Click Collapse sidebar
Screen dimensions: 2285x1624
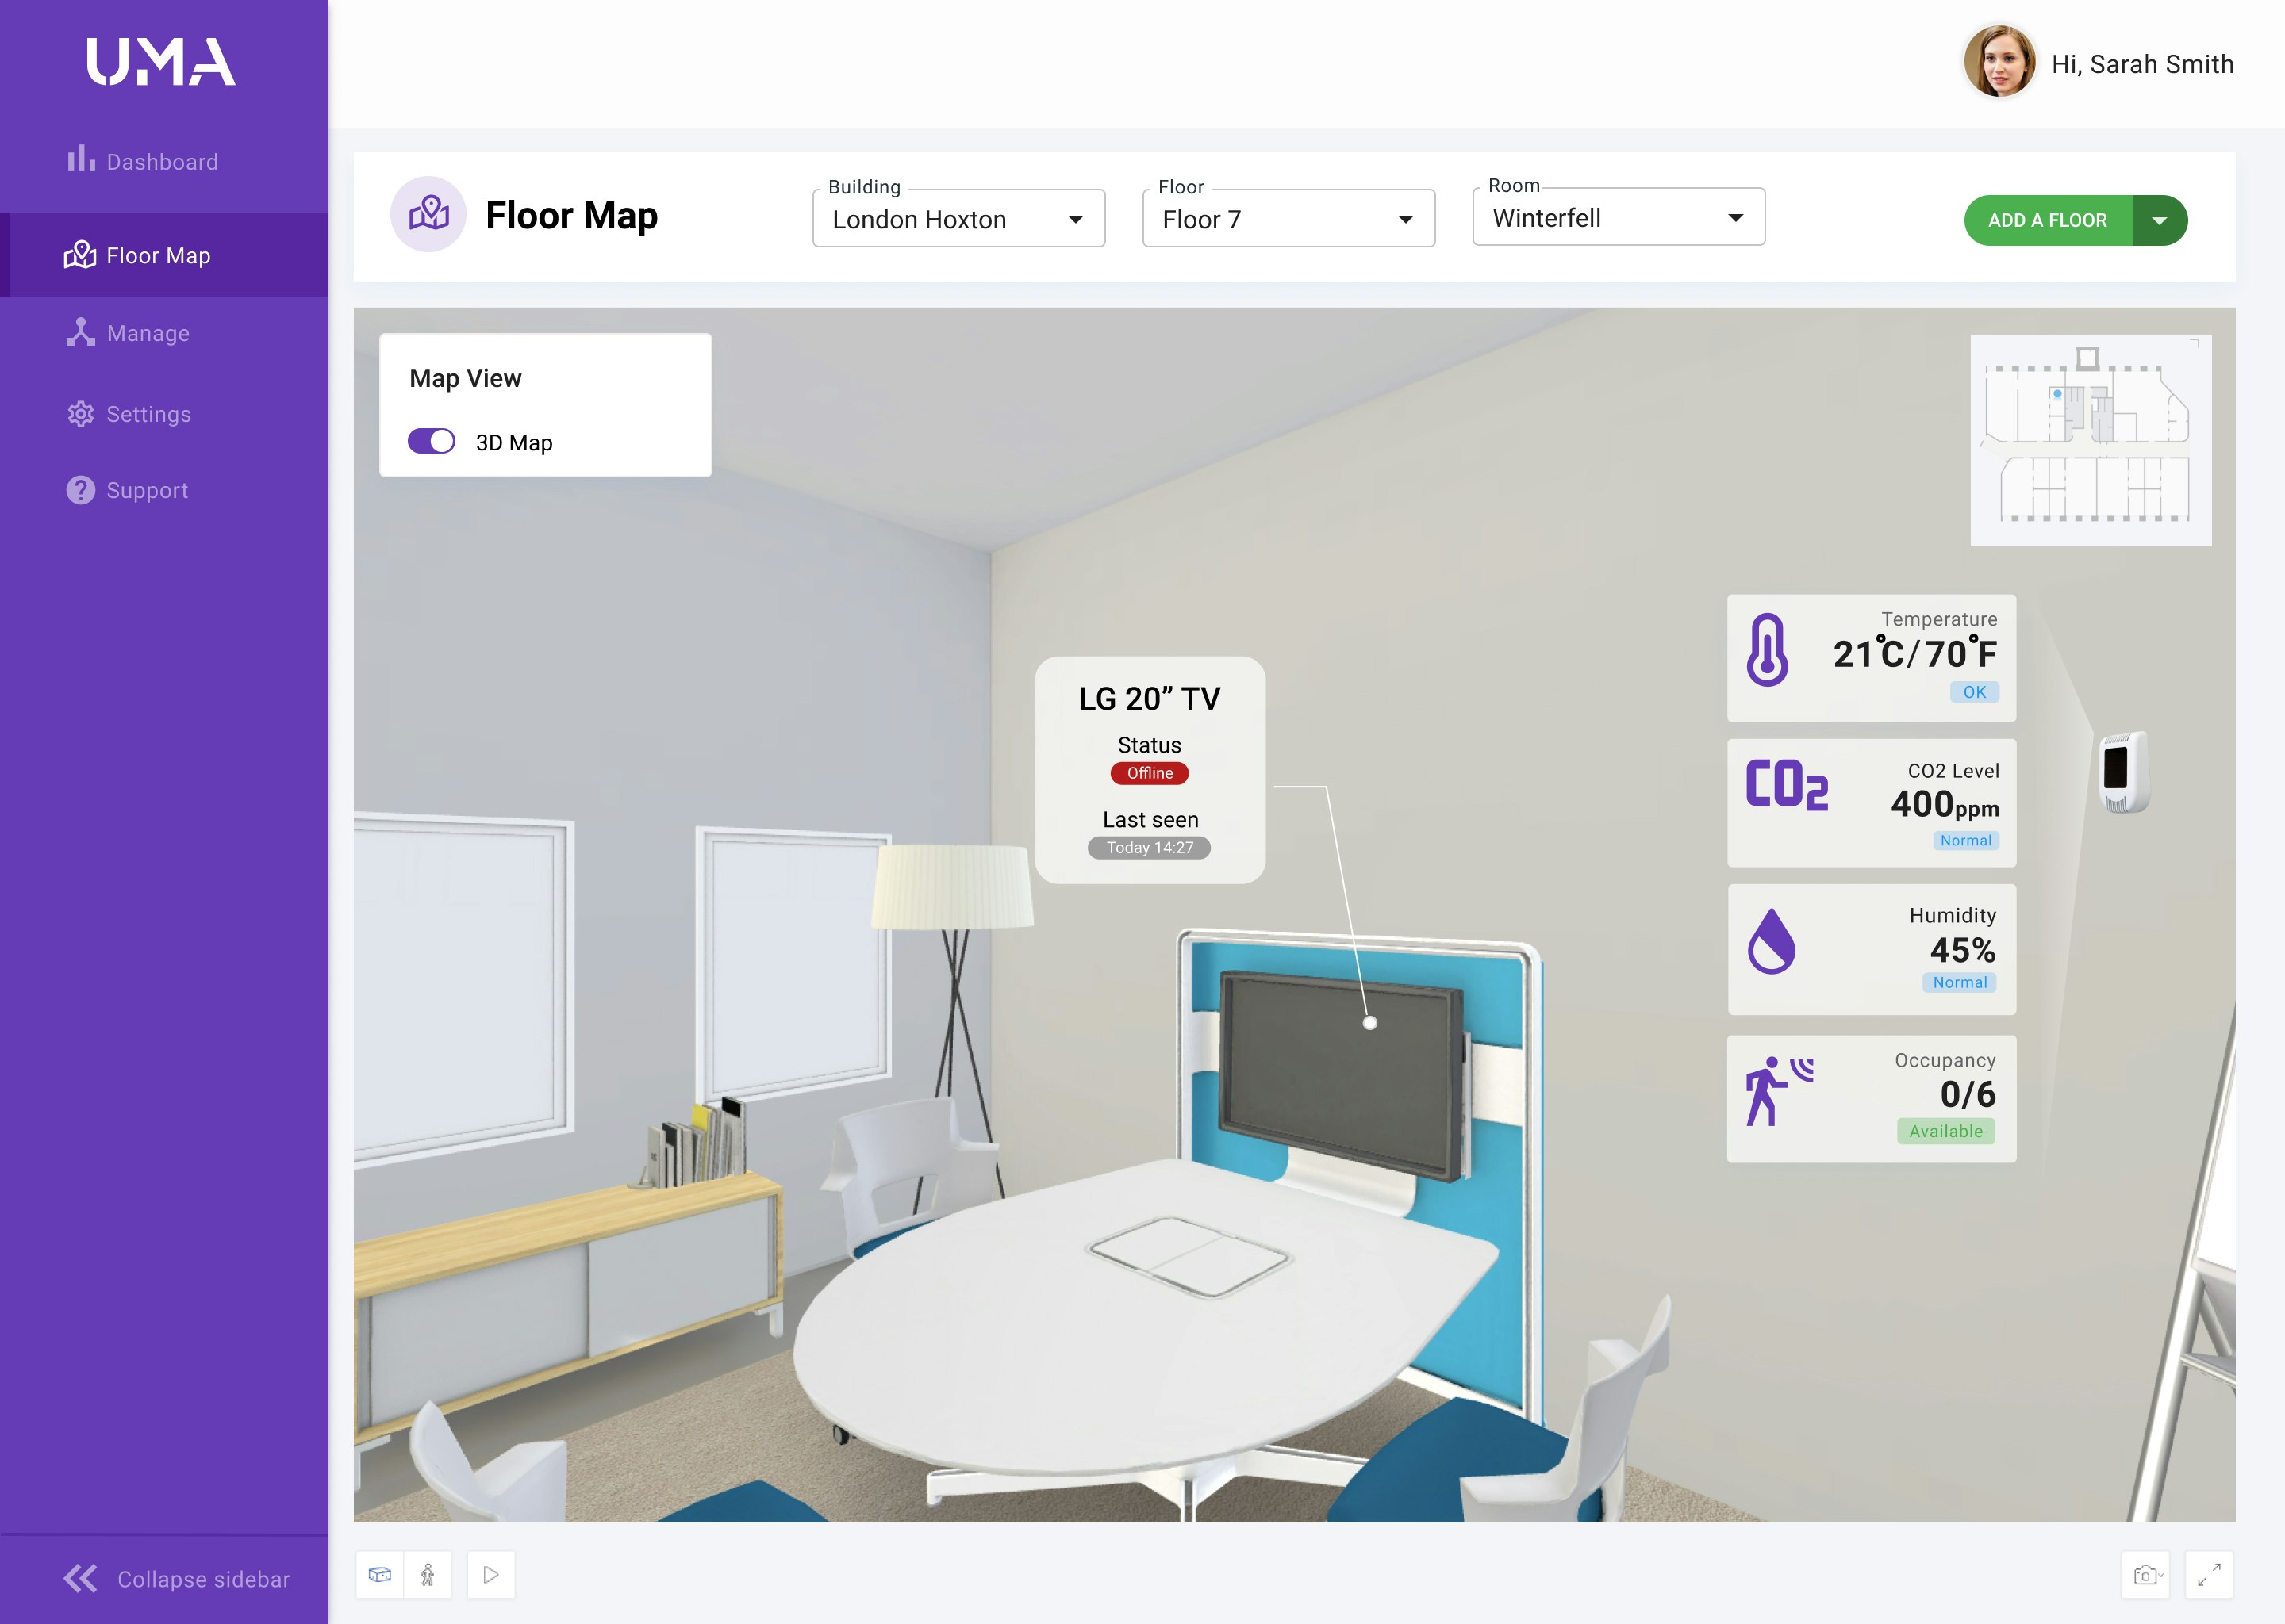[178, 1579]
